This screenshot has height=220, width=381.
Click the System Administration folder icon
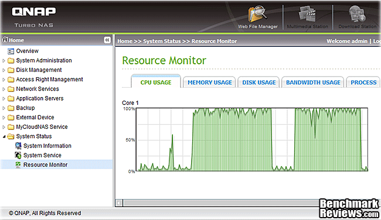tap(11, 61)
